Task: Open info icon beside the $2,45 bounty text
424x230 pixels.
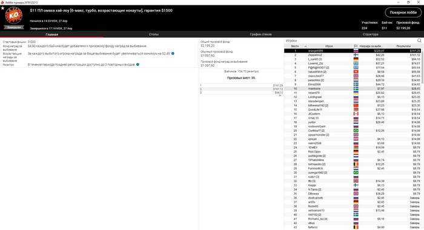Action: [x=173, y=53]
